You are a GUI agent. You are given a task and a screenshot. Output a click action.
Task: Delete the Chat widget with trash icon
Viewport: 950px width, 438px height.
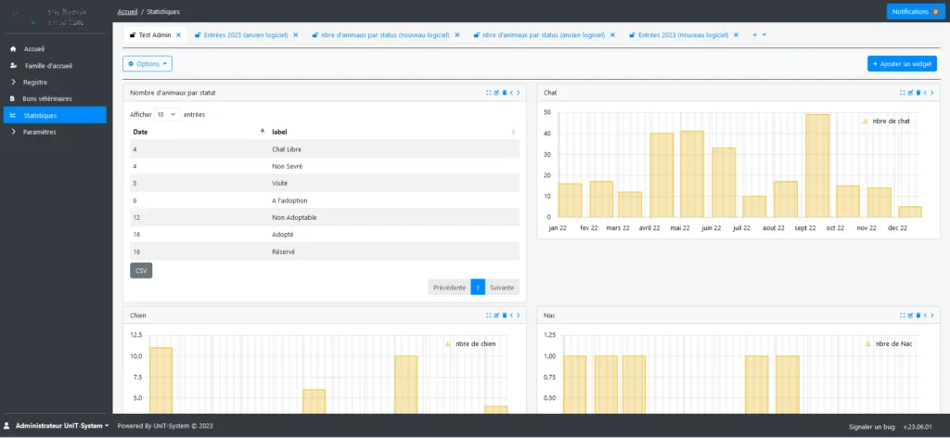point(918,93)
